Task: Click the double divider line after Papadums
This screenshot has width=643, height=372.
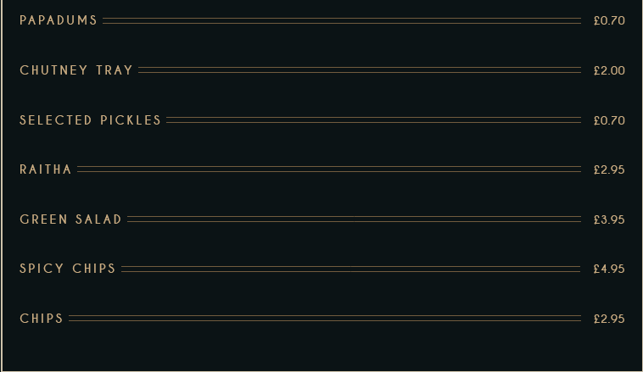Action: tap(342, 20)
